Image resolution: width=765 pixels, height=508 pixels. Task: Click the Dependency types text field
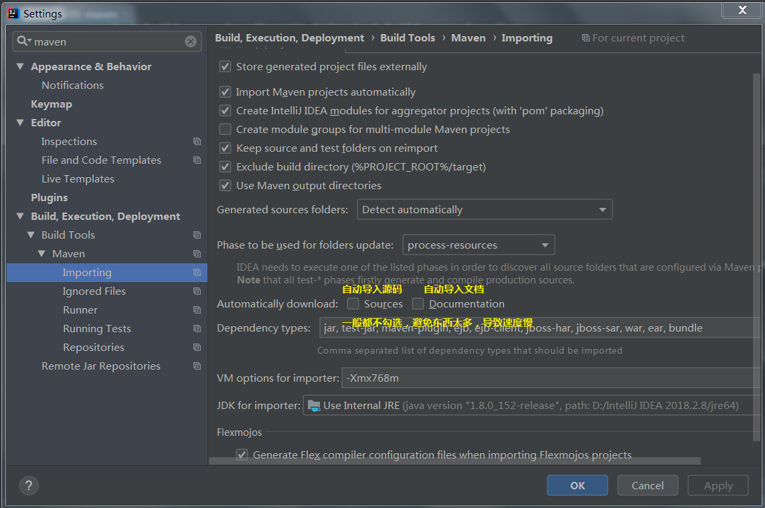(540, 328)
